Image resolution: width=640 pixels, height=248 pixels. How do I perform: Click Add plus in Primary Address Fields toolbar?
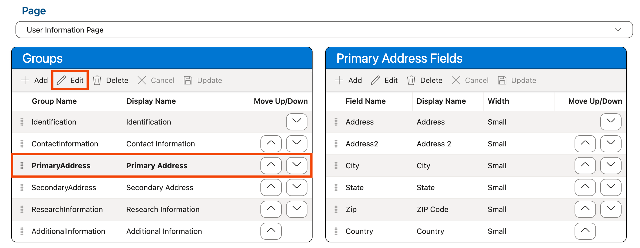pyautogui.click(x=339, y=80)
